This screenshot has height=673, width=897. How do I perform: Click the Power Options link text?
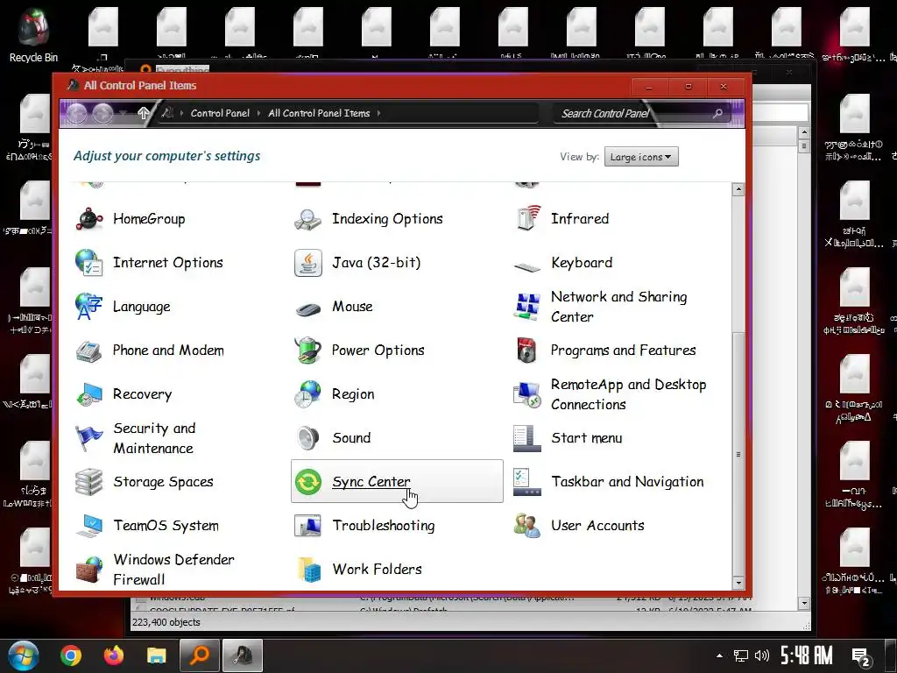click(378, 351)
